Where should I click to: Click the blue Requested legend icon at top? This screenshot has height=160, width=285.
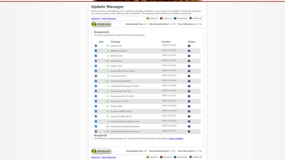[175, 18]
